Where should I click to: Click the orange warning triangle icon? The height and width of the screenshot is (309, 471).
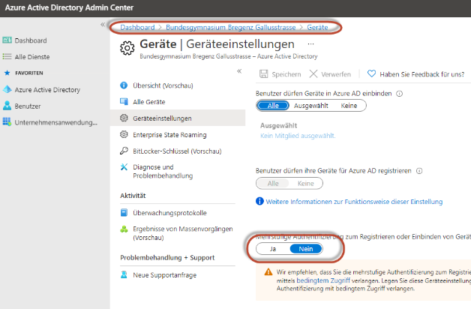pyautogui.click(x=268, y=272)
